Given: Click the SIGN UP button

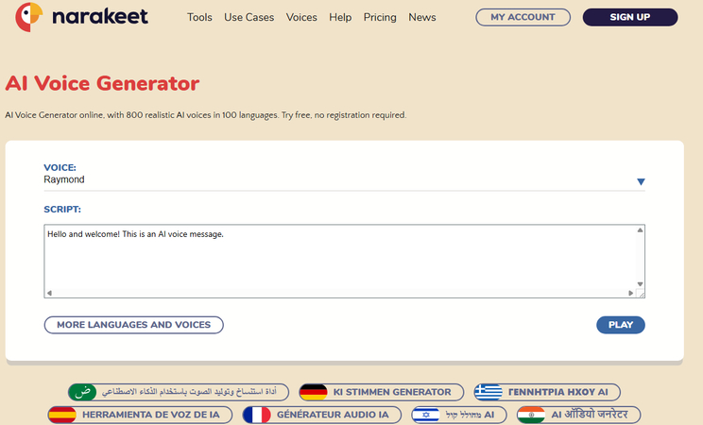Looking at the screenshot, I should click(x=630, y=17).
